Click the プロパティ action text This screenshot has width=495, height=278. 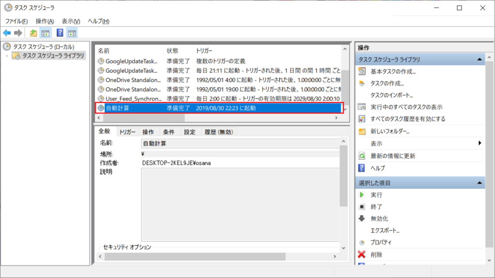point(381,242)
